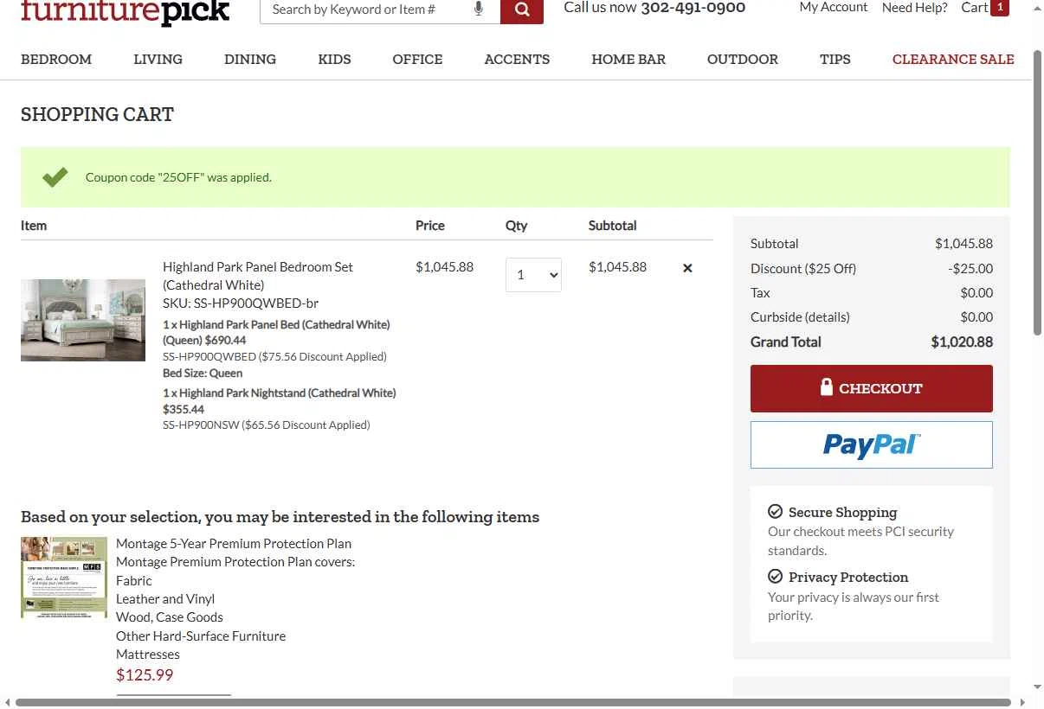1044x709 pixels.
Task: Click the $125.99 protection plan price
Action: pos(145,675)
